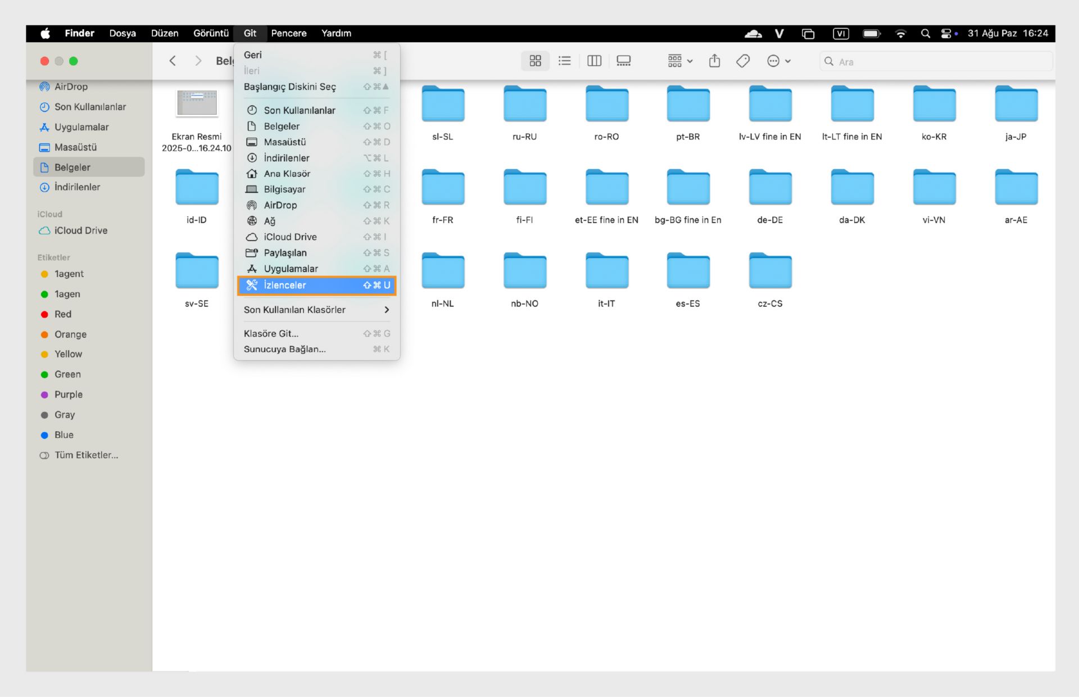This screenshot has width=1079, height=697.
Task: Open İndirilenler in the sidebar
Action: point(77,187)
